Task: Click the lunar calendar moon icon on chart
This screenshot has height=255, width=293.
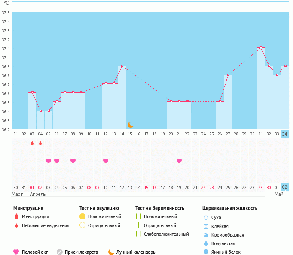Action: 131,125
